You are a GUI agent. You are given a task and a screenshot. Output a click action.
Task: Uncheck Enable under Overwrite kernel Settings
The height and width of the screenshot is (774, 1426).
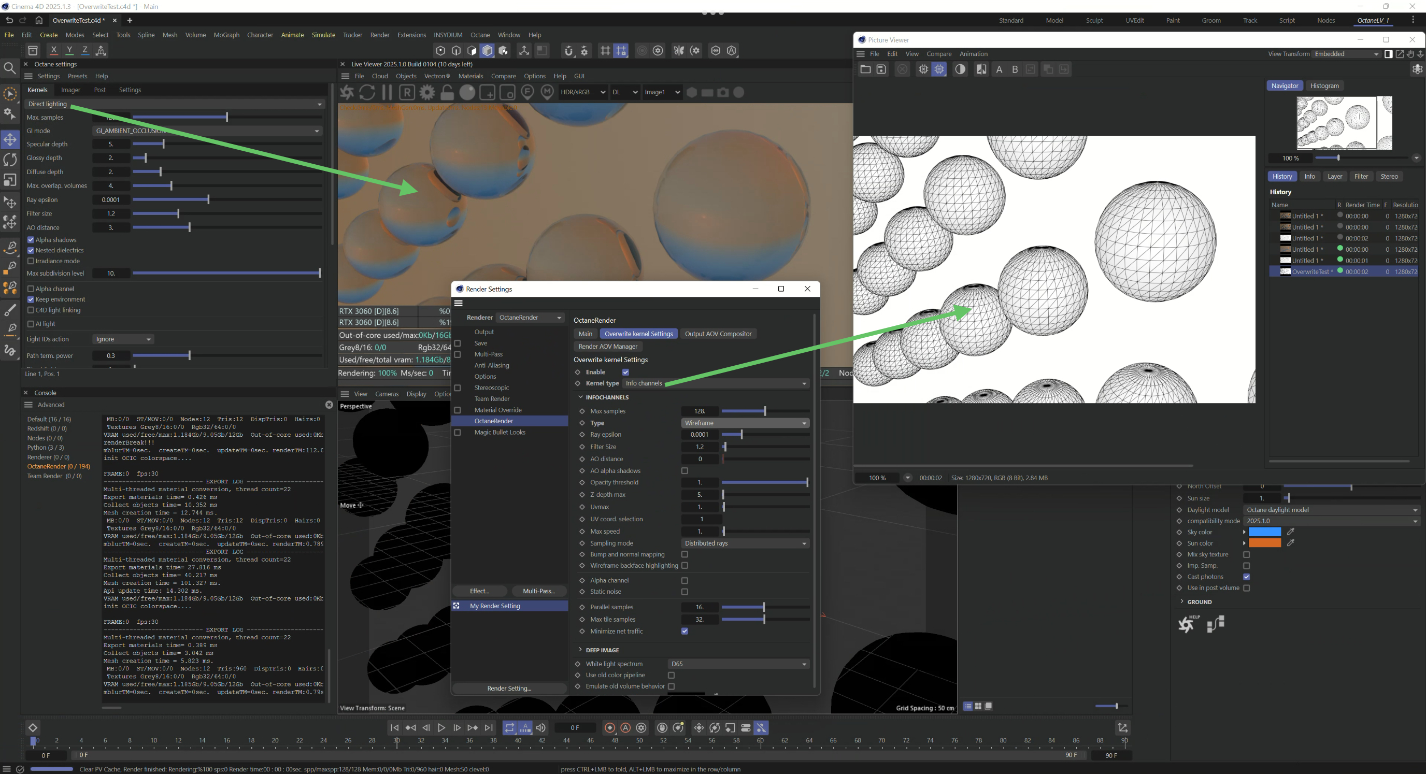click(625, 372)
